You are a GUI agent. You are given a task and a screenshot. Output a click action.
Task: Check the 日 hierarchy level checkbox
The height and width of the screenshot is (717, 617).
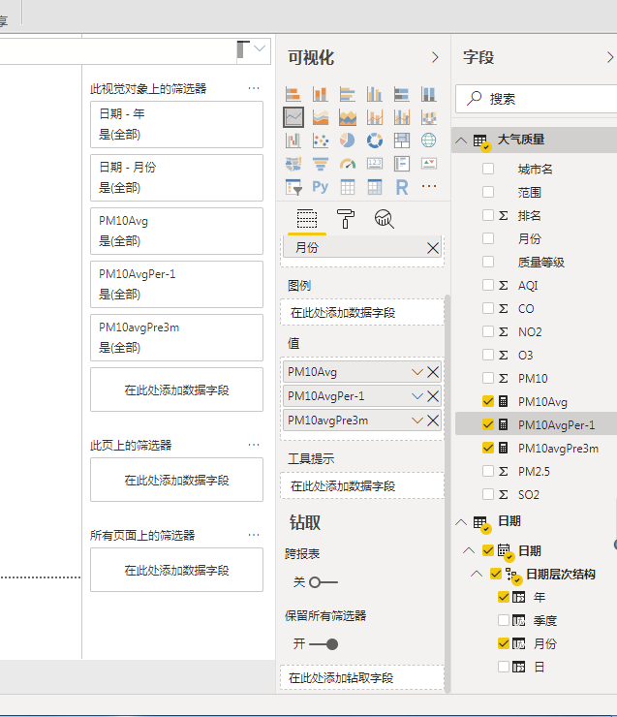pos(504,667)
